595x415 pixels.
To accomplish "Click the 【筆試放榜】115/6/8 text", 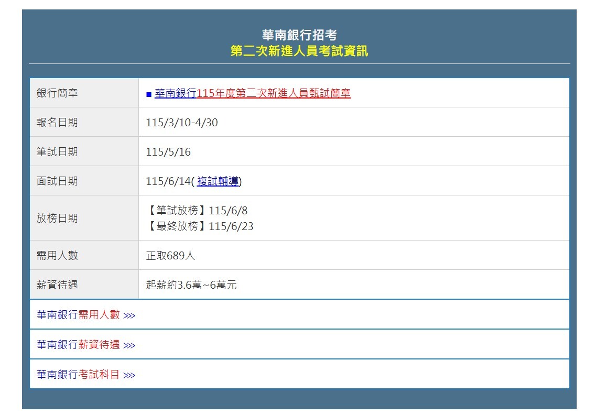I will tap(197, 211).
